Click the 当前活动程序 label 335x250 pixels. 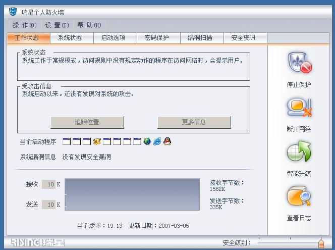(38, 141)
